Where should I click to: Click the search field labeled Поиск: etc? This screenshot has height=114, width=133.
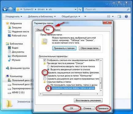pyautogui.click(x=107, y=9)
